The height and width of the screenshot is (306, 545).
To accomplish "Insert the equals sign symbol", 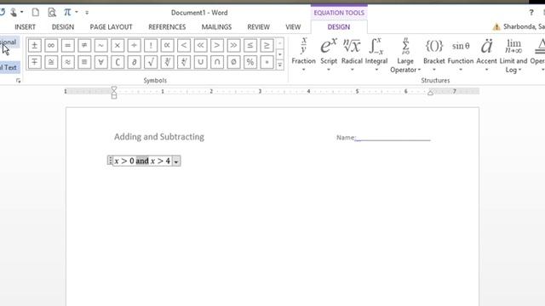I will pos(68,45).
